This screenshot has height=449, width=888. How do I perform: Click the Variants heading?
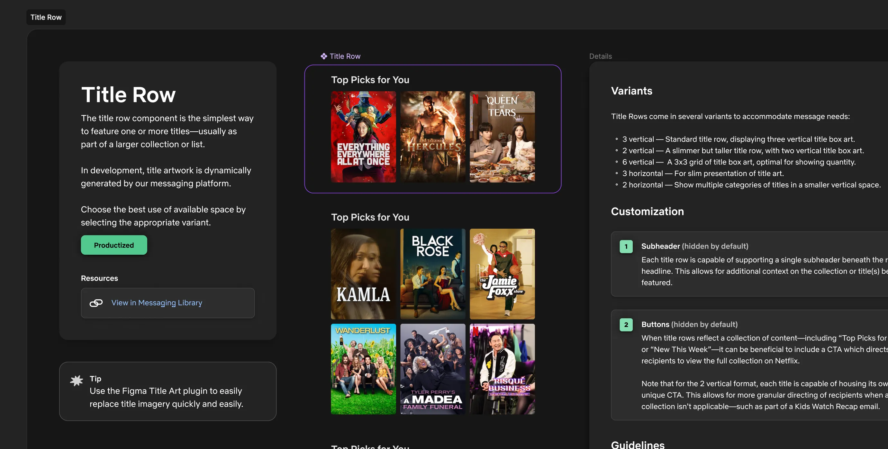point(631,91)
